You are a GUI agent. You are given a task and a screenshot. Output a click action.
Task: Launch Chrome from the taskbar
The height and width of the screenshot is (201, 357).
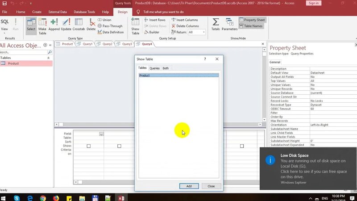point(43,198)
